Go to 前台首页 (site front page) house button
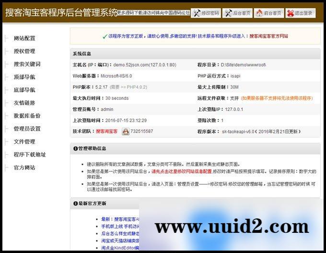The width and height of the screenshot is (326, 253). pos(268,13)
